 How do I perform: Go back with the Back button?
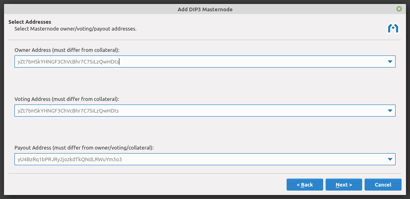tap(305, 185)
